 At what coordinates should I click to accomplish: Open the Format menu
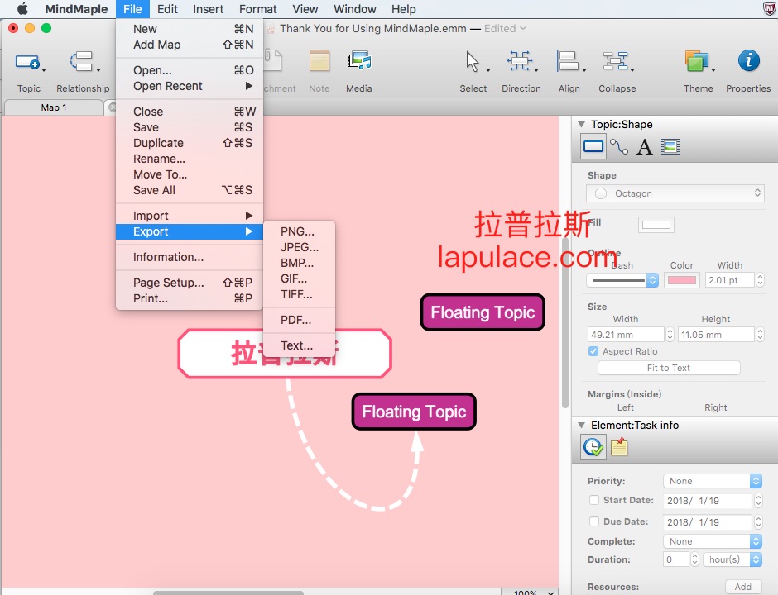257,9
